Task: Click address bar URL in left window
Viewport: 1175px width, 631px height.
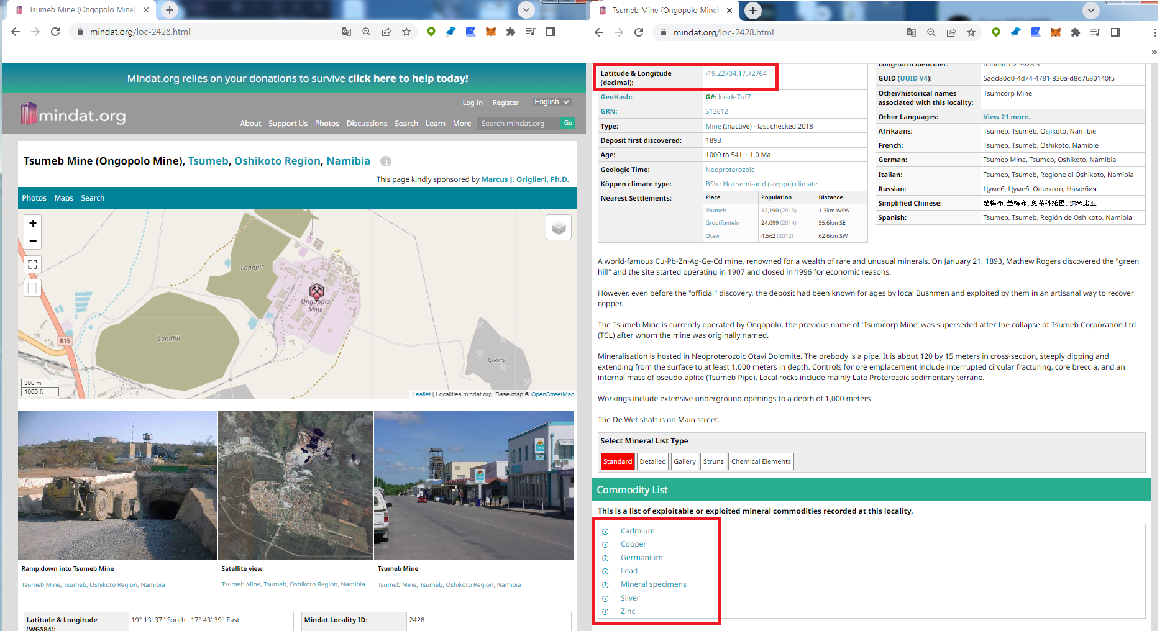Action: (140, 32)
